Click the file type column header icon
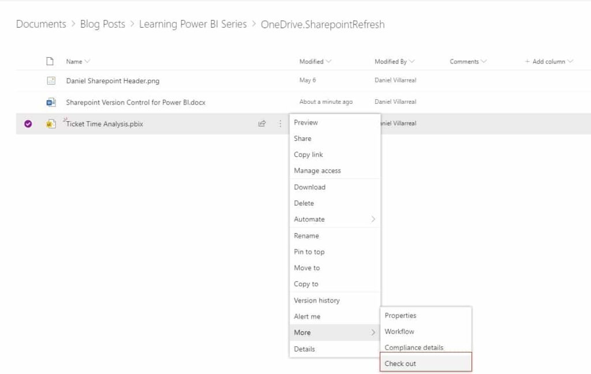 click(50, 61)
